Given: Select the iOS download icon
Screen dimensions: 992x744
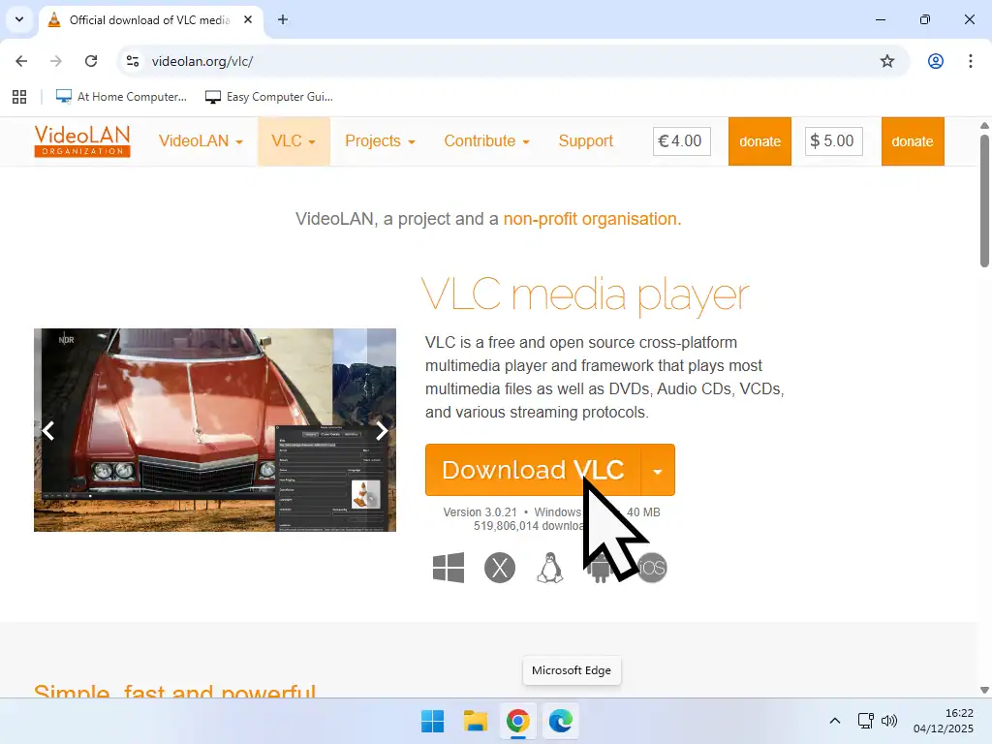Looking at the screenshot, I should point(653,568).
